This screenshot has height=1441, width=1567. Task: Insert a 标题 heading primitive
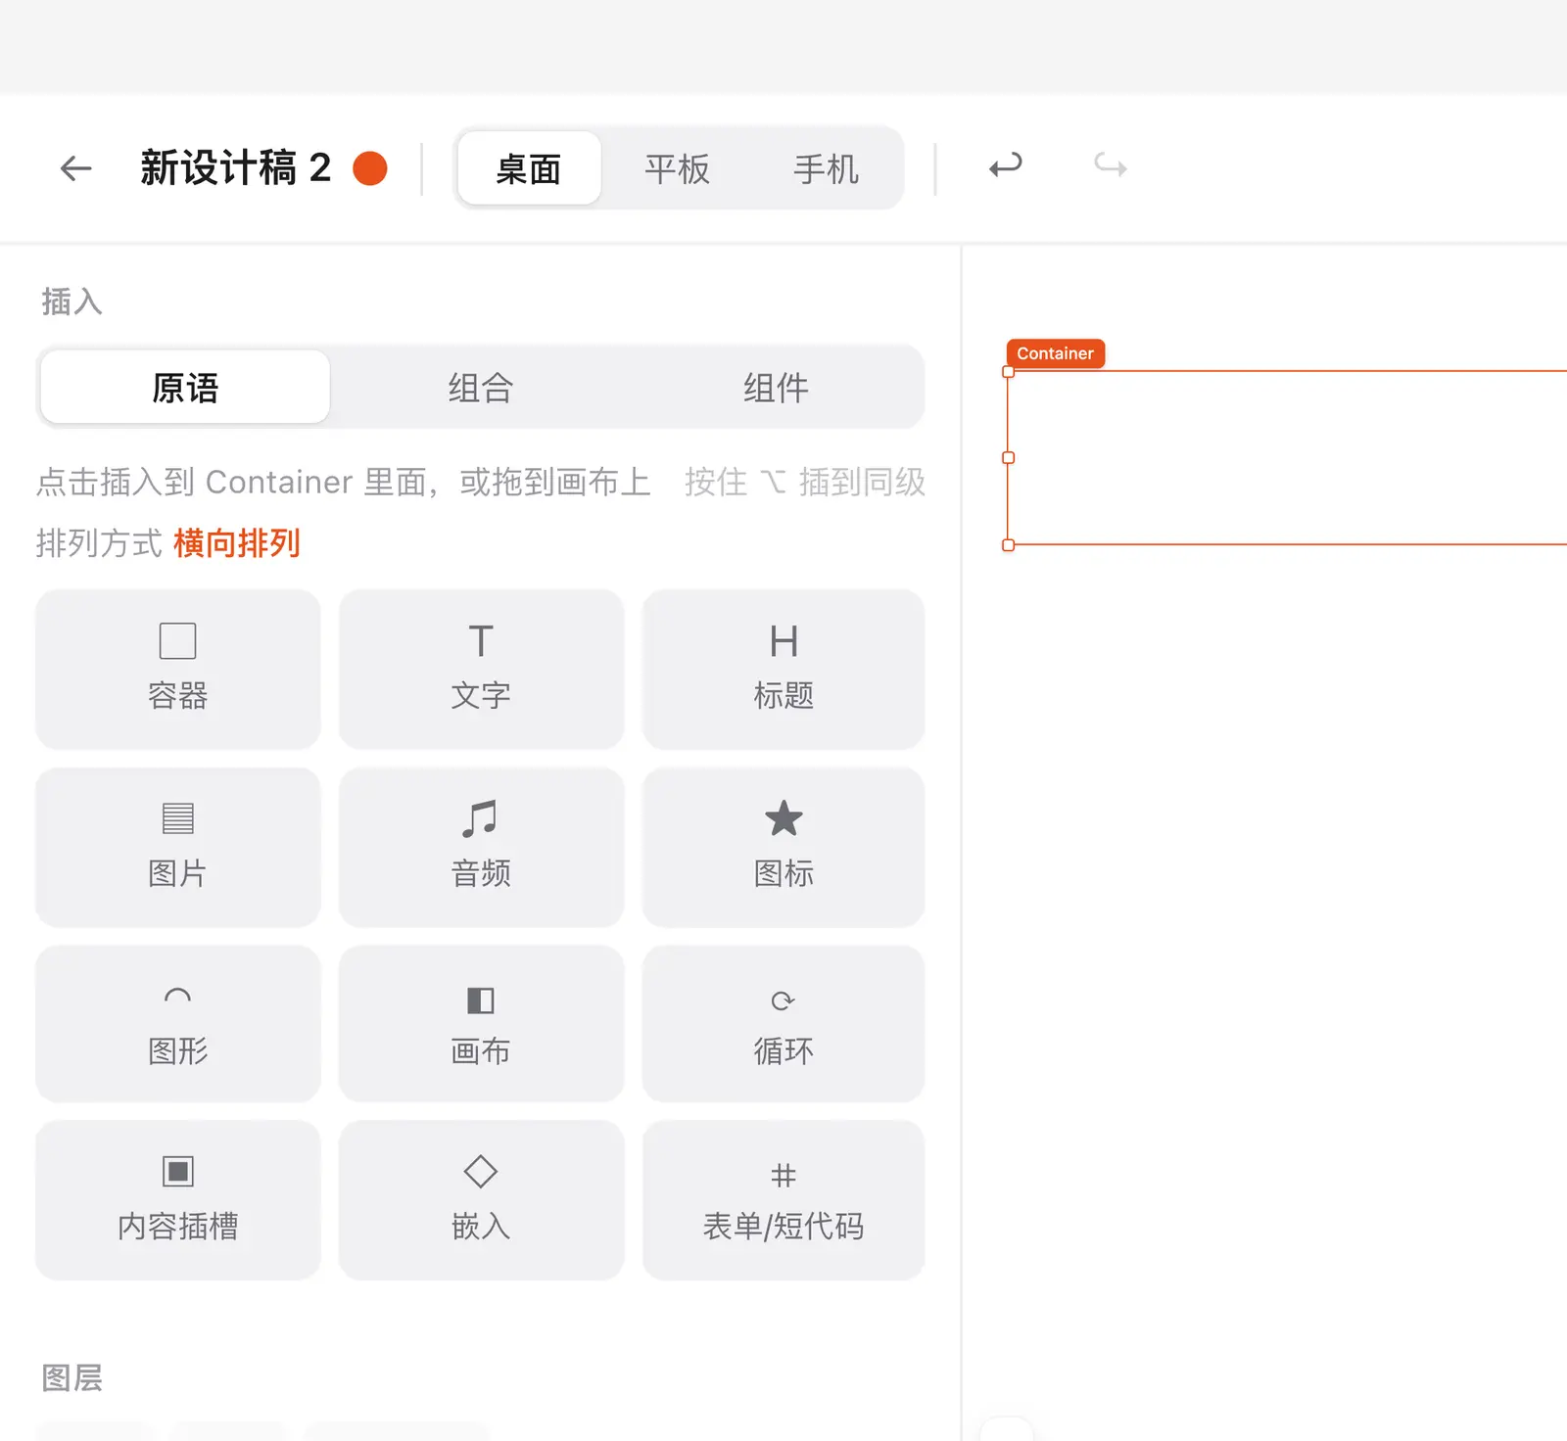coord(783,670)
